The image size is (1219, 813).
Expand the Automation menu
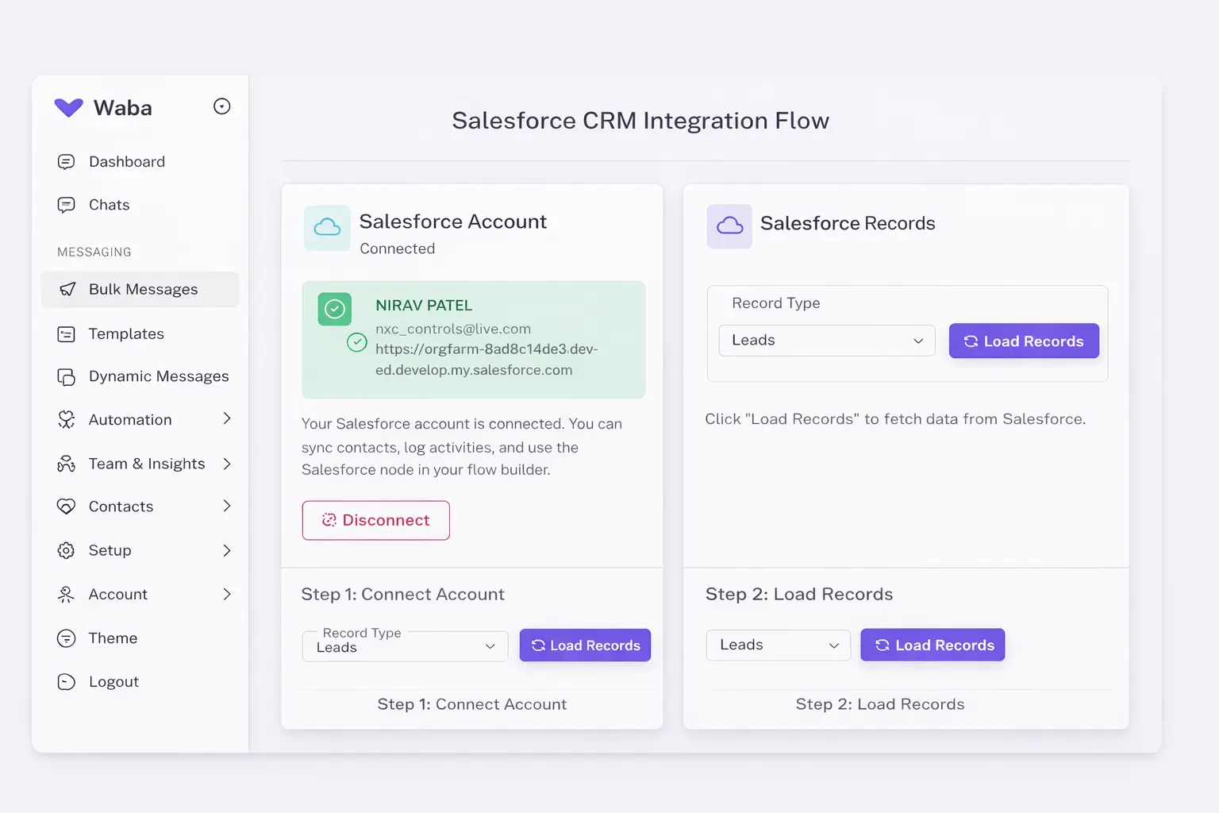(228, 419)
